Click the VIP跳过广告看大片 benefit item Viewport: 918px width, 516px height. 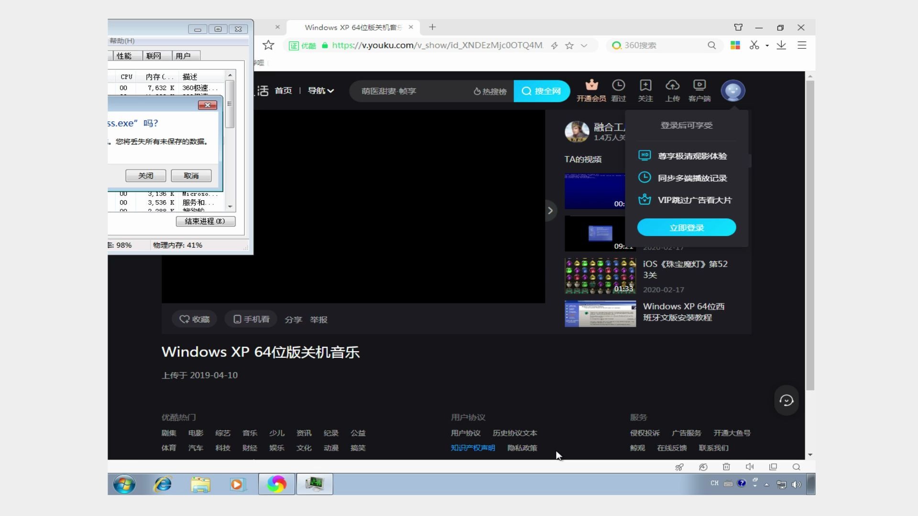coord(685,200)
